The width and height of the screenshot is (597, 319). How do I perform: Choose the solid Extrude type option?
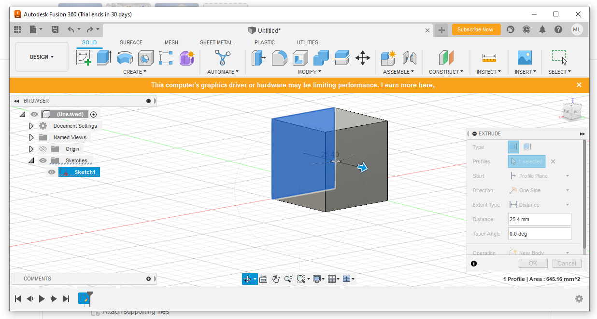513,147
